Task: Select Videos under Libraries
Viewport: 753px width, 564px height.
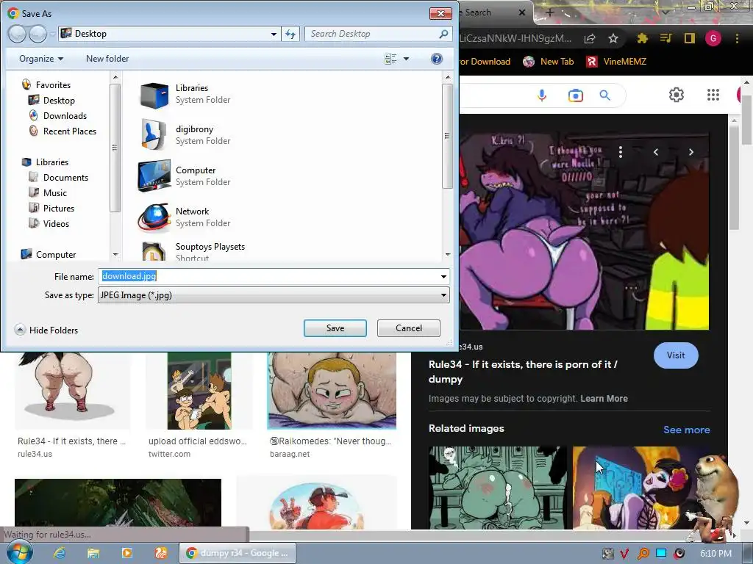Action: [56, 223]
